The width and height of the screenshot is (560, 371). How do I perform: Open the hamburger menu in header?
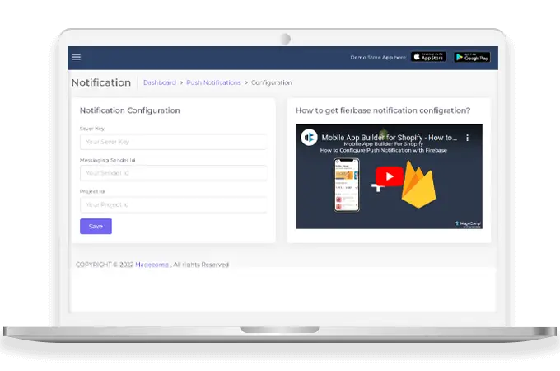[77, 57]
